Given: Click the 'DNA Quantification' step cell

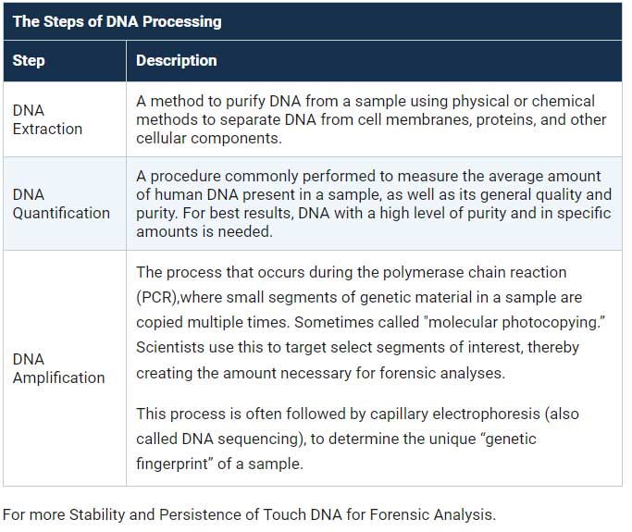Looking at the screenshot, I should (x=65, y=204).
